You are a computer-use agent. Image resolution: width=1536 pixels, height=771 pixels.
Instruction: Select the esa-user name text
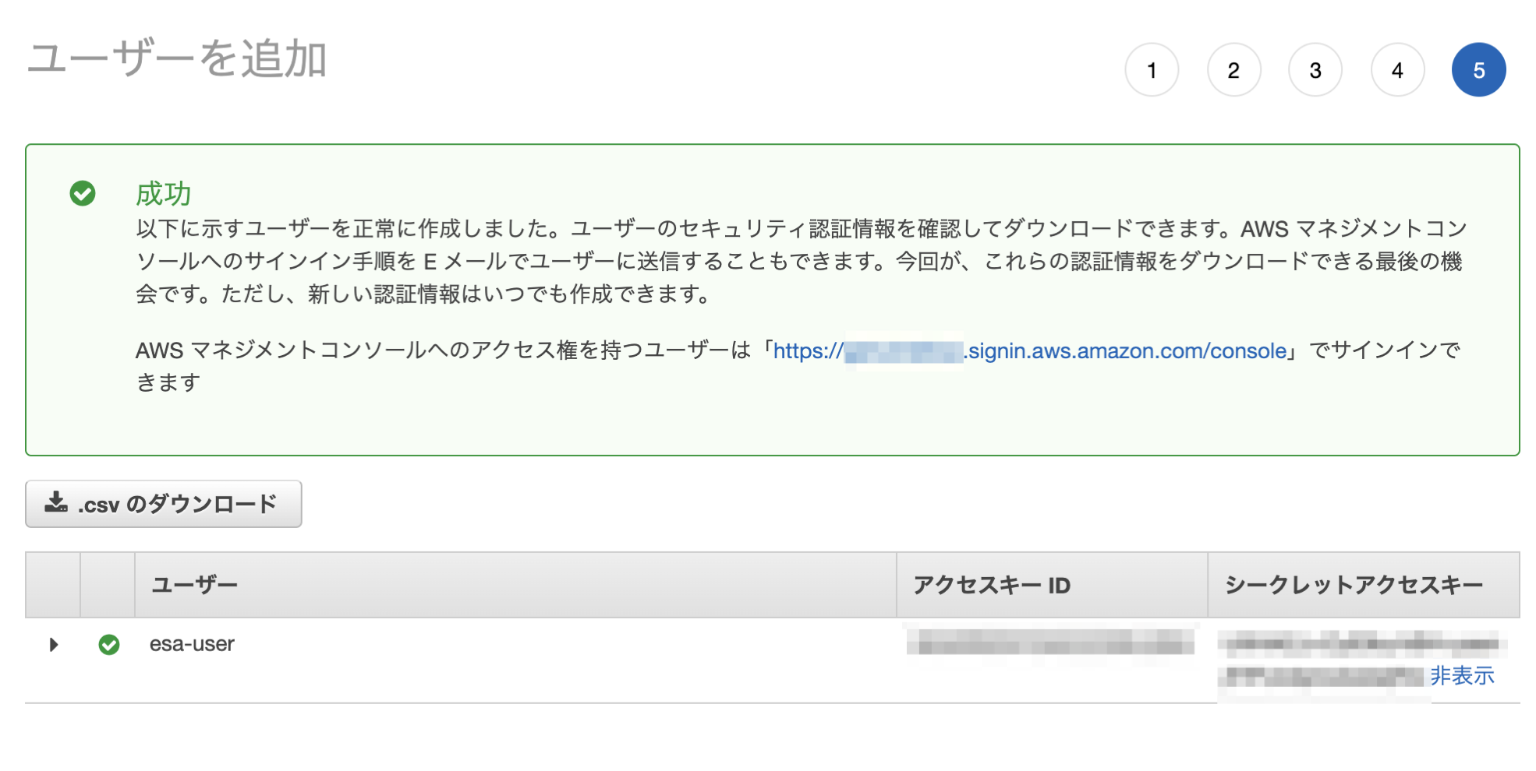(192, 644)
